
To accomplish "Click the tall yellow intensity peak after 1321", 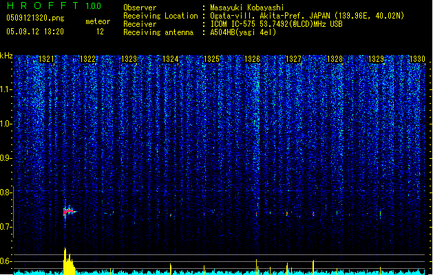I will point(68,261).
